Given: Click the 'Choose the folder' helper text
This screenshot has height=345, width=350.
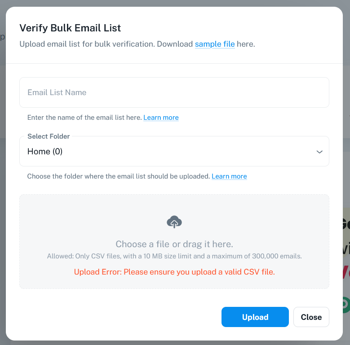Looking at the screenshot, I should tap(119, 176).
